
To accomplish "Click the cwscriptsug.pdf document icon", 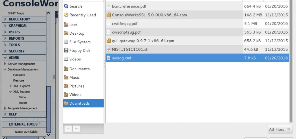I will tap(109, 32).
